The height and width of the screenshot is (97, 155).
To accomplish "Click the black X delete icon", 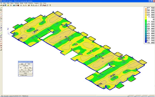I will [11, 5].
